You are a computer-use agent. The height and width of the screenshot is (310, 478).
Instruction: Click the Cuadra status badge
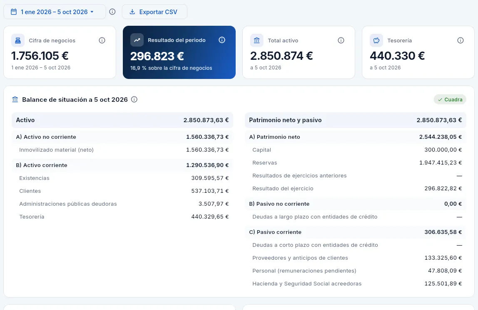(x=450, y=99)
